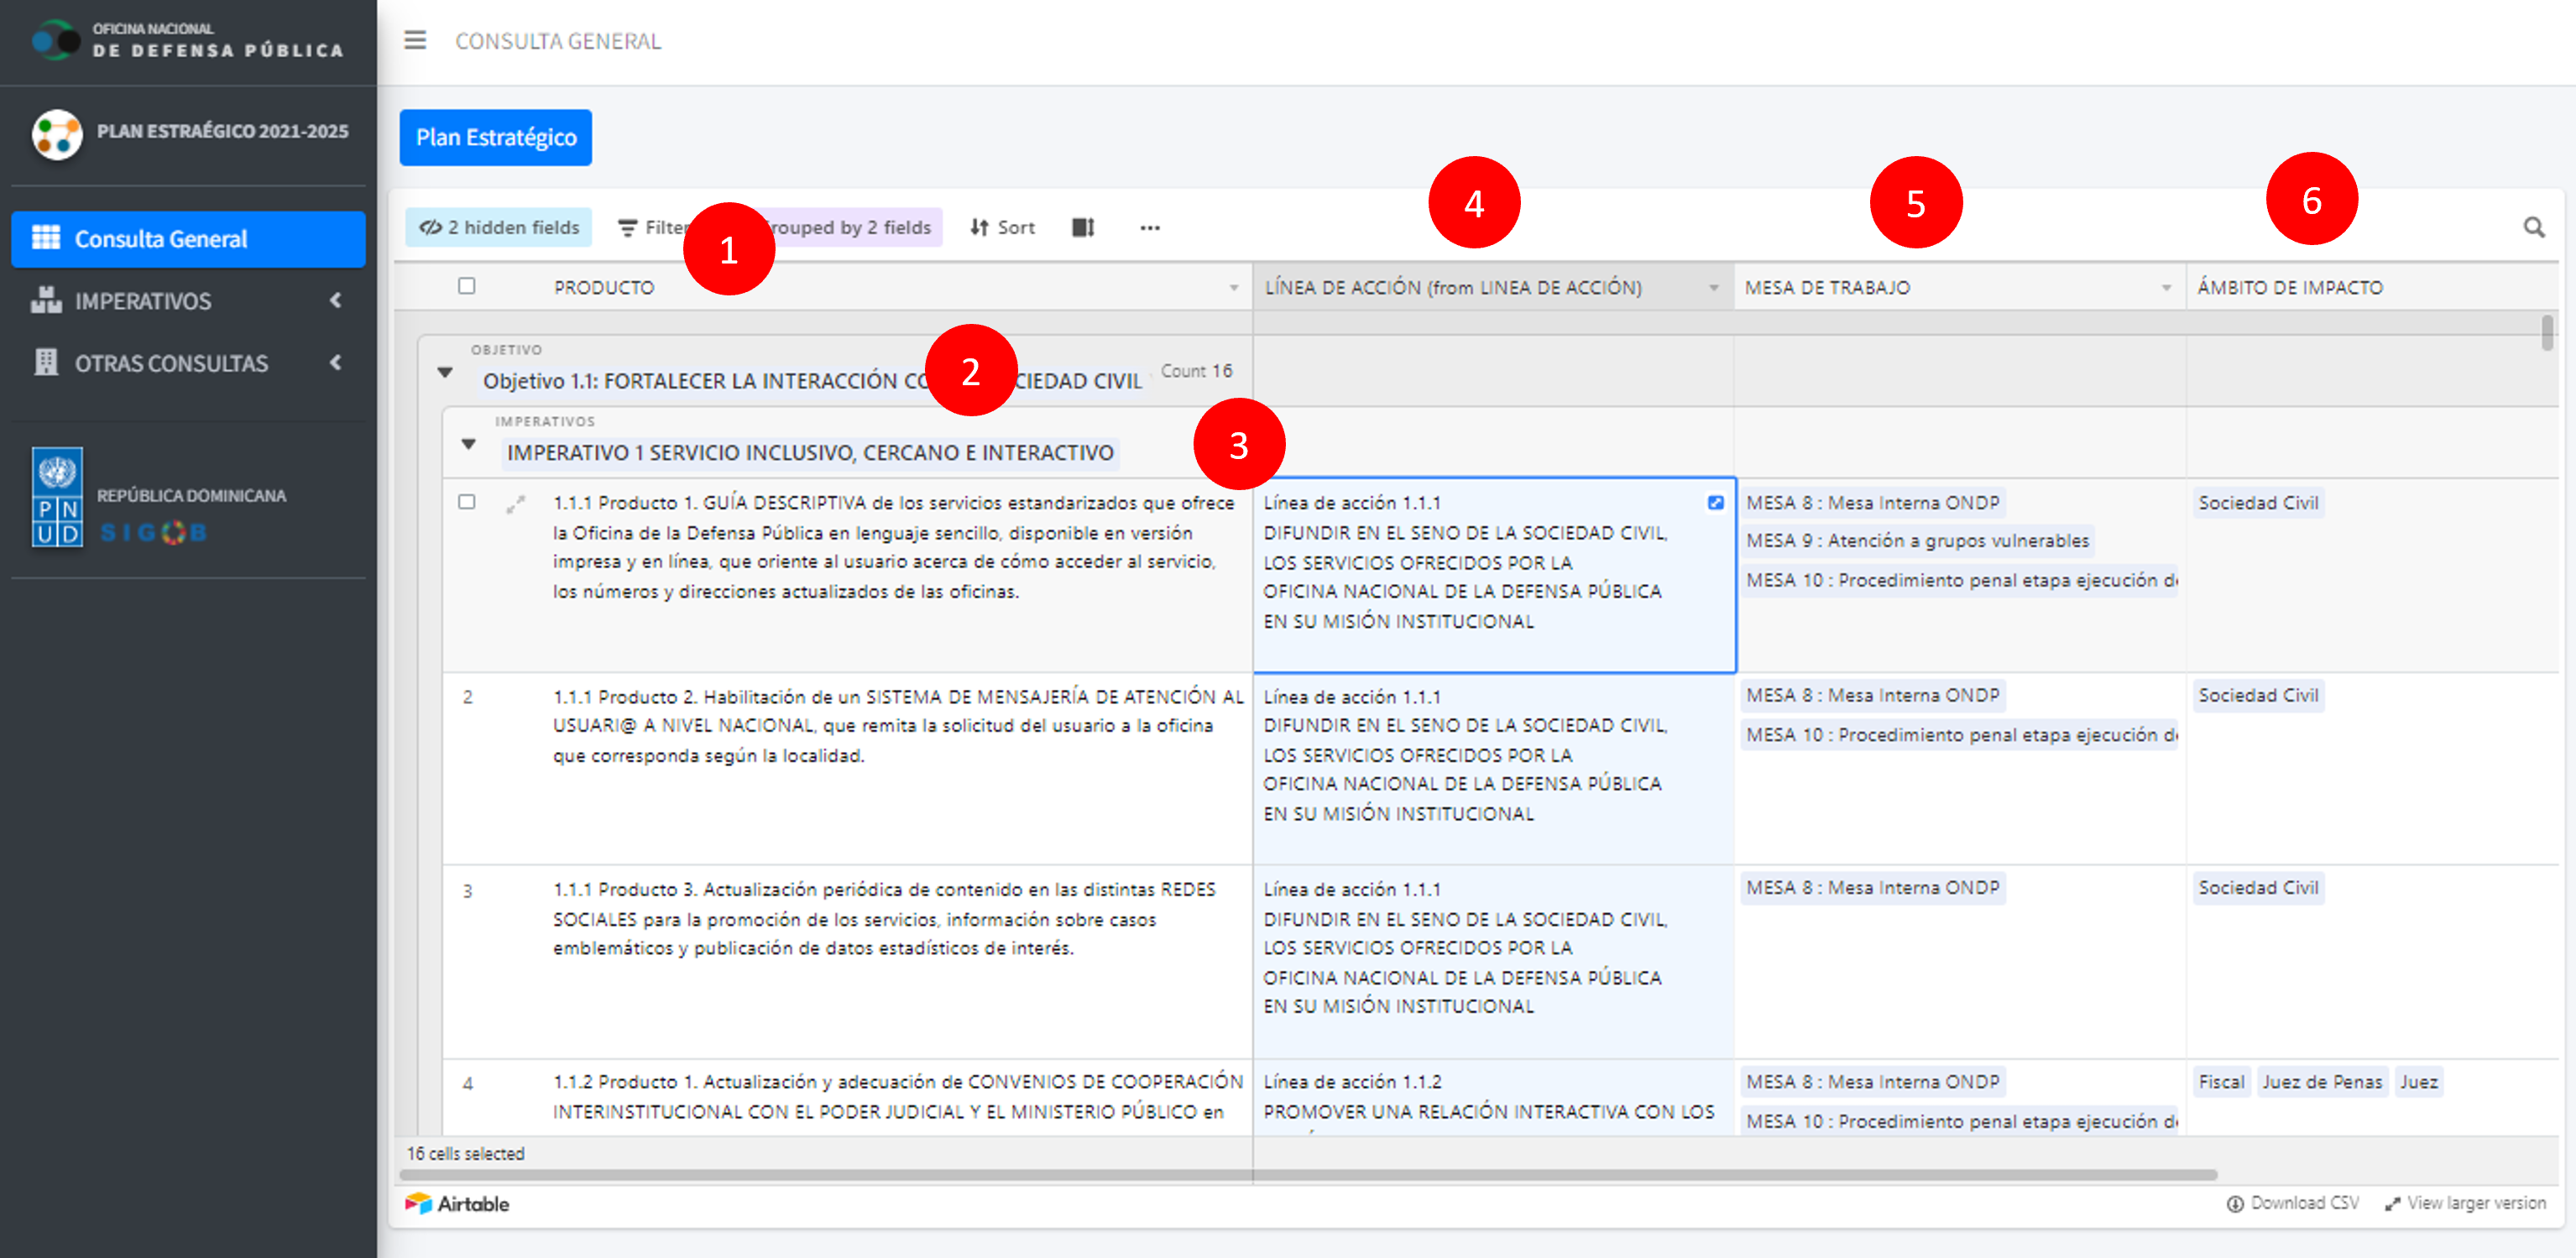Click the Airtable logo
The height and width of the screenshot is (1258, 2576).
pos(457,1203)
